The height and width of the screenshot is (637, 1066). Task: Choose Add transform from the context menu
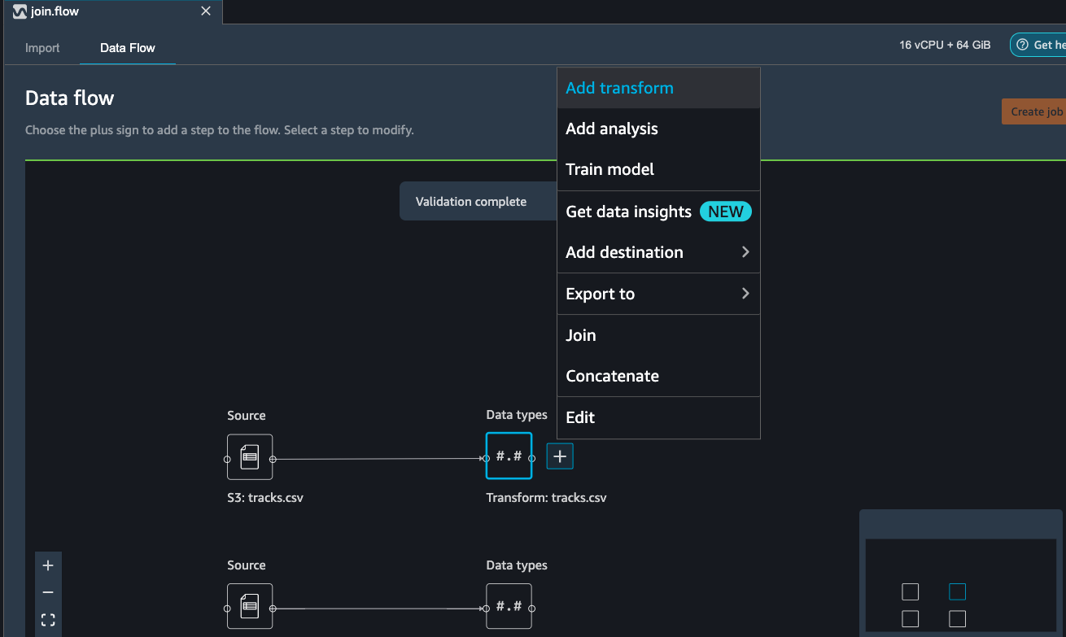pyautogui.click(x=658, y=88)
